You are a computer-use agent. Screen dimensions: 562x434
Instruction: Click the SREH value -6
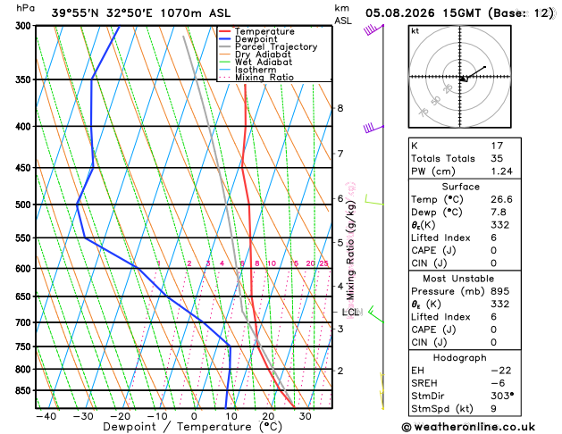point(498,383)
